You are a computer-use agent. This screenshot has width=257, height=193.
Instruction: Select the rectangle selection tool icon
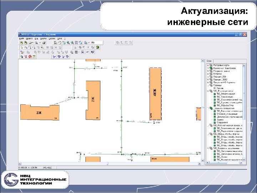pos(30,48)
